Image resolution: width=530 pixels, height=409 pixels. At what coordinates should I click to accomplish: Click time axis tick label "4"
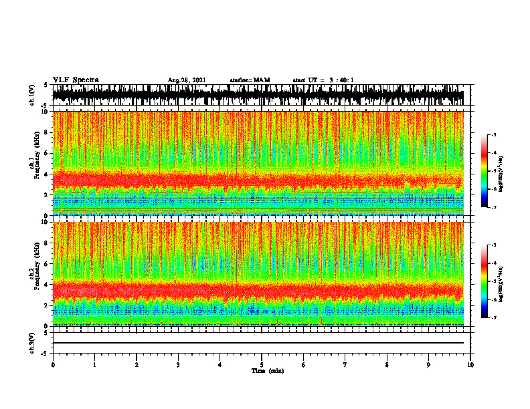(x=220, y=365)
